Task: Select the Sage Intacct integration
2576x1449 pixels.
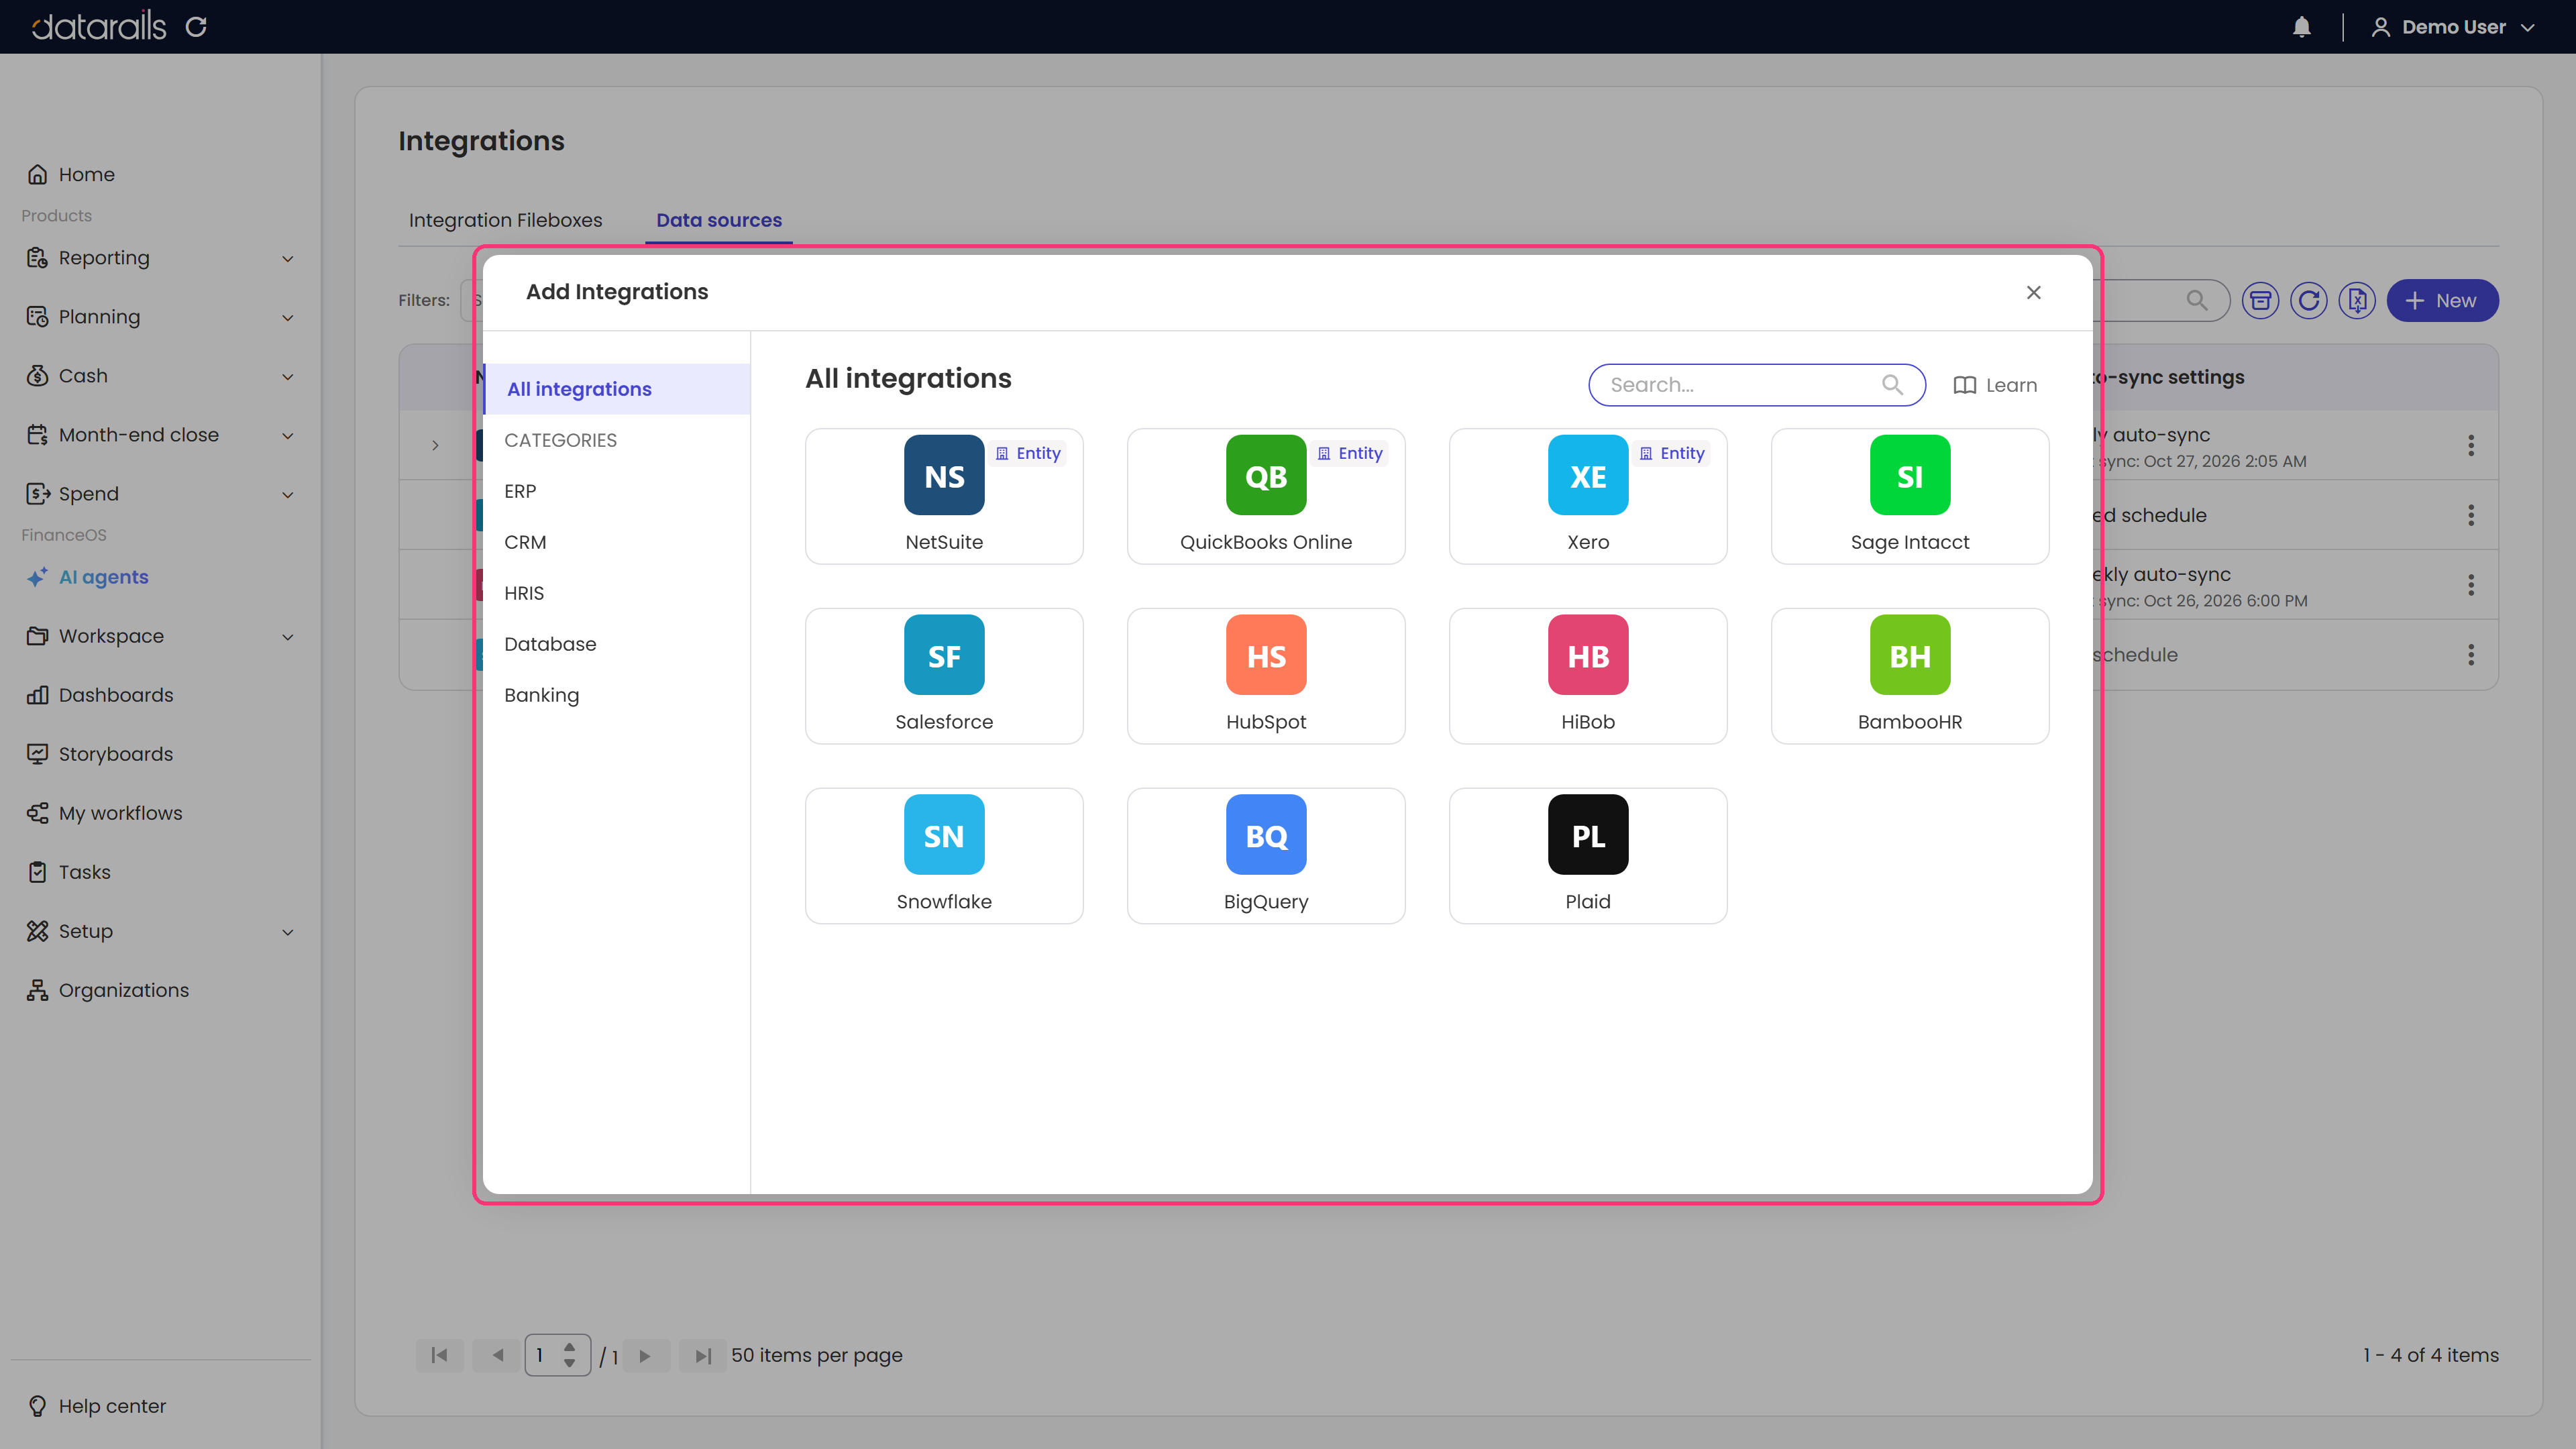Action: coord(1910,496)
